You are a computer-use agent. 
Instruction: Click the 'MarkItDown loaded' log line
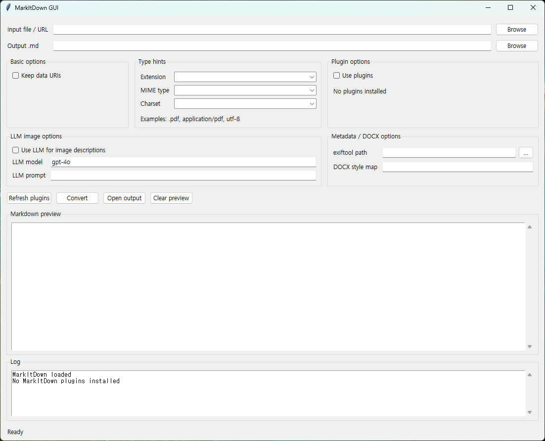pos(42,374)
